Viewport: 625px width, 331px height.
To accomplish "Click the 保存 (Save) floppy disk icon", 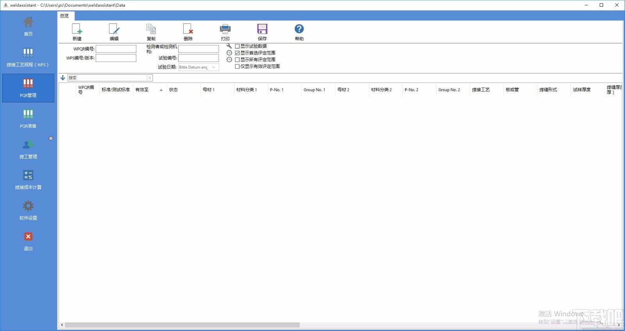I will [x=262, y=29].
